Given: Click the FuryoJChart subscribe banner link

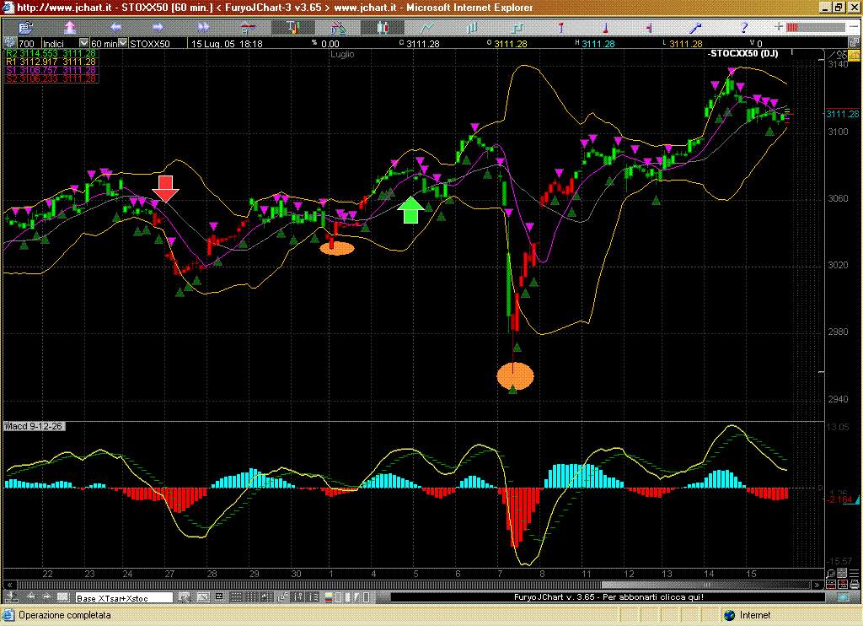Looking at the screenshot, I should (x=608, y=597).
